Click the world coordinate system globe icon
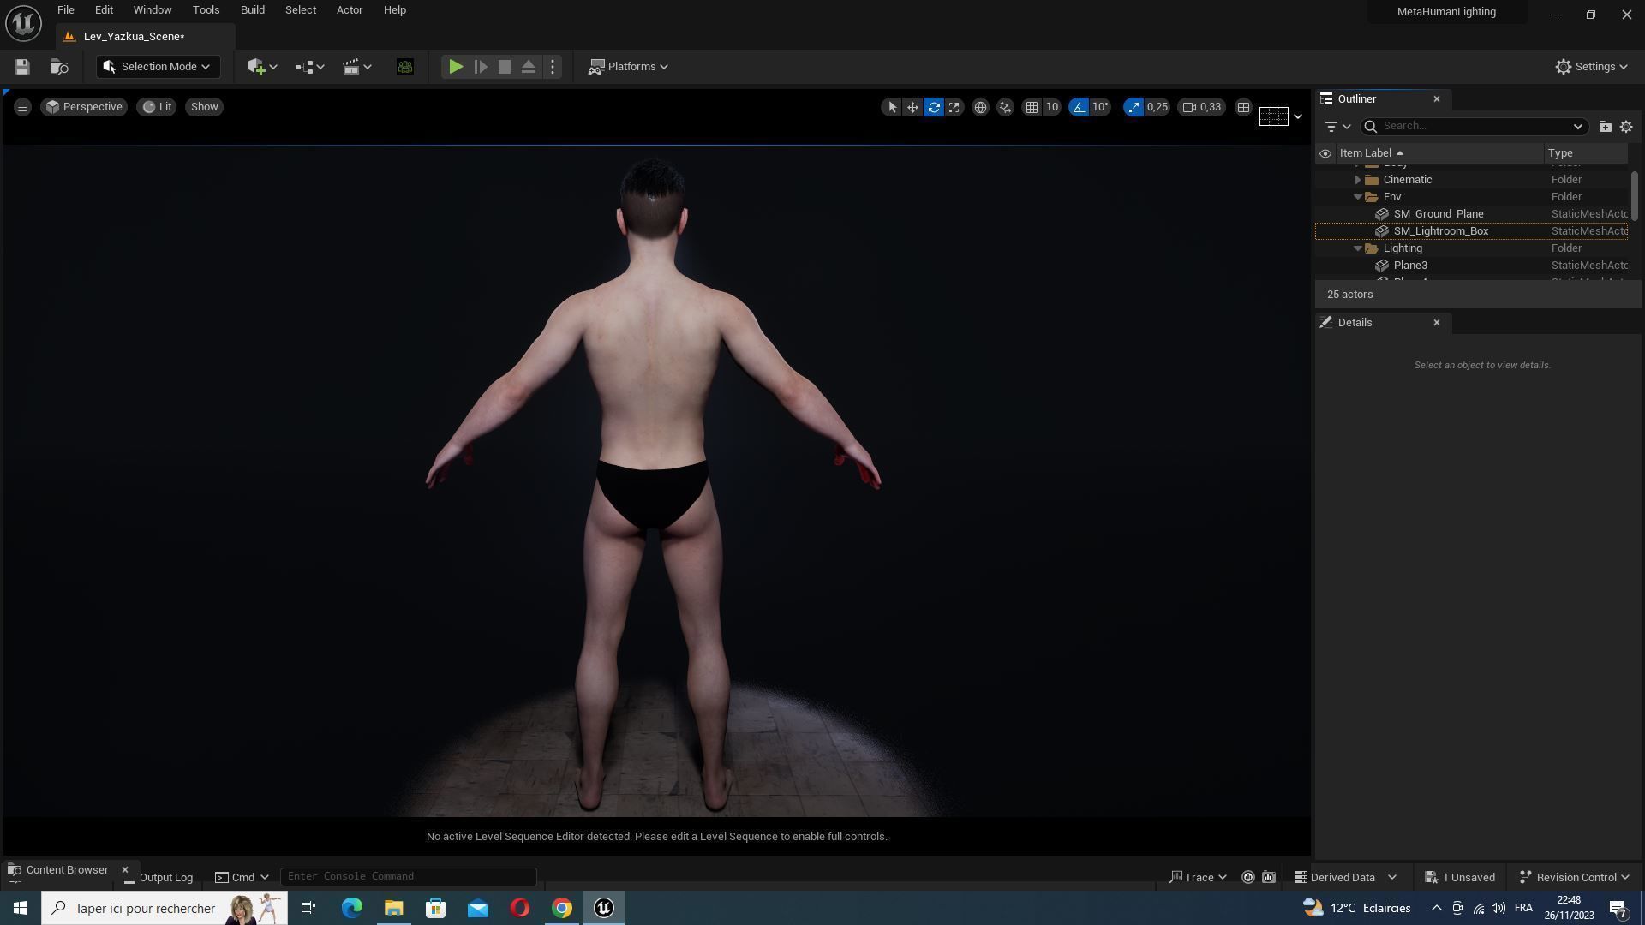Image resolution: width=1645 pixels, height=925 pixels. tap(980, 107)
